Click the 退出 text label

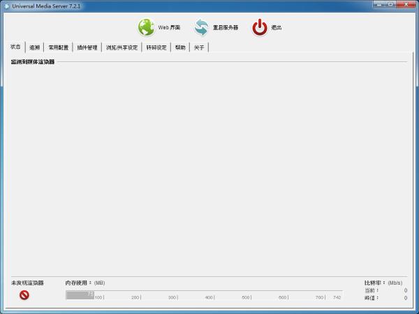click(x=277, y=27)
